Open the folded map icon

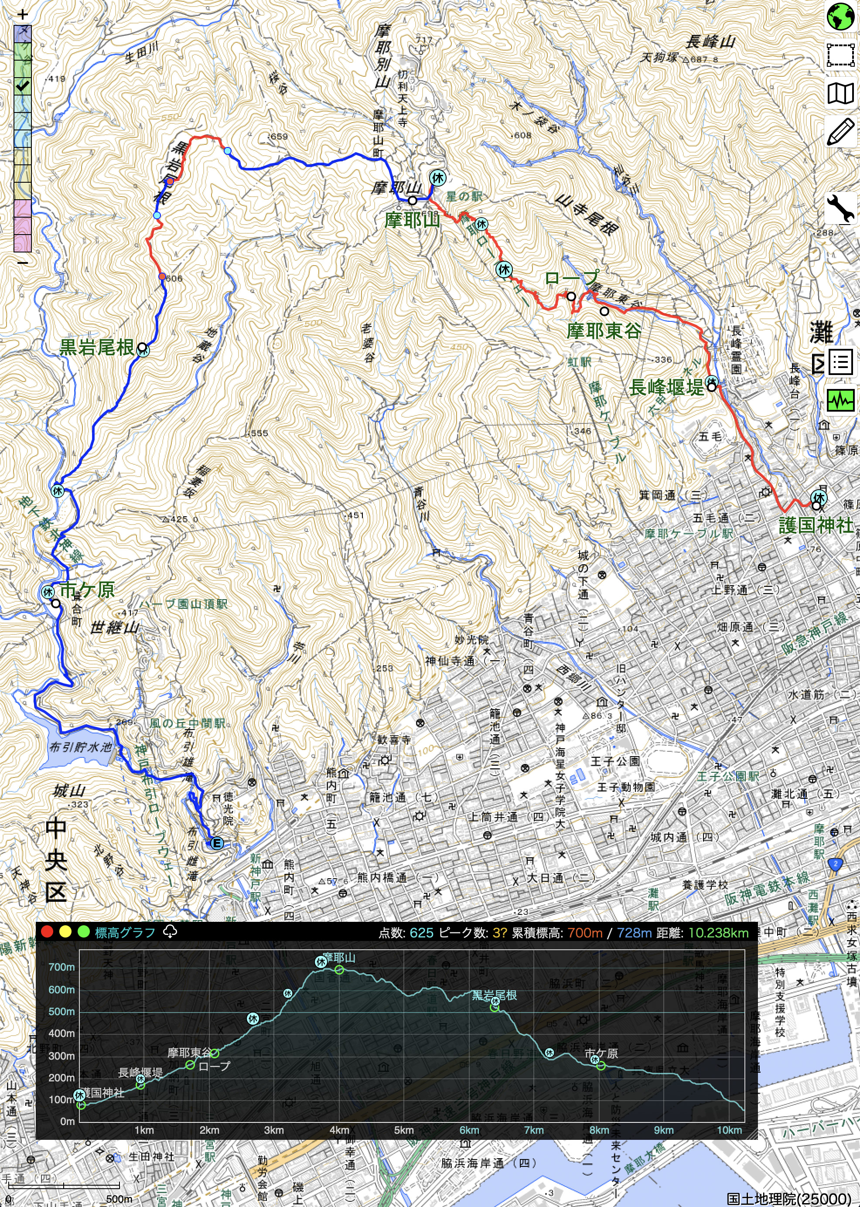pos(840,93)
